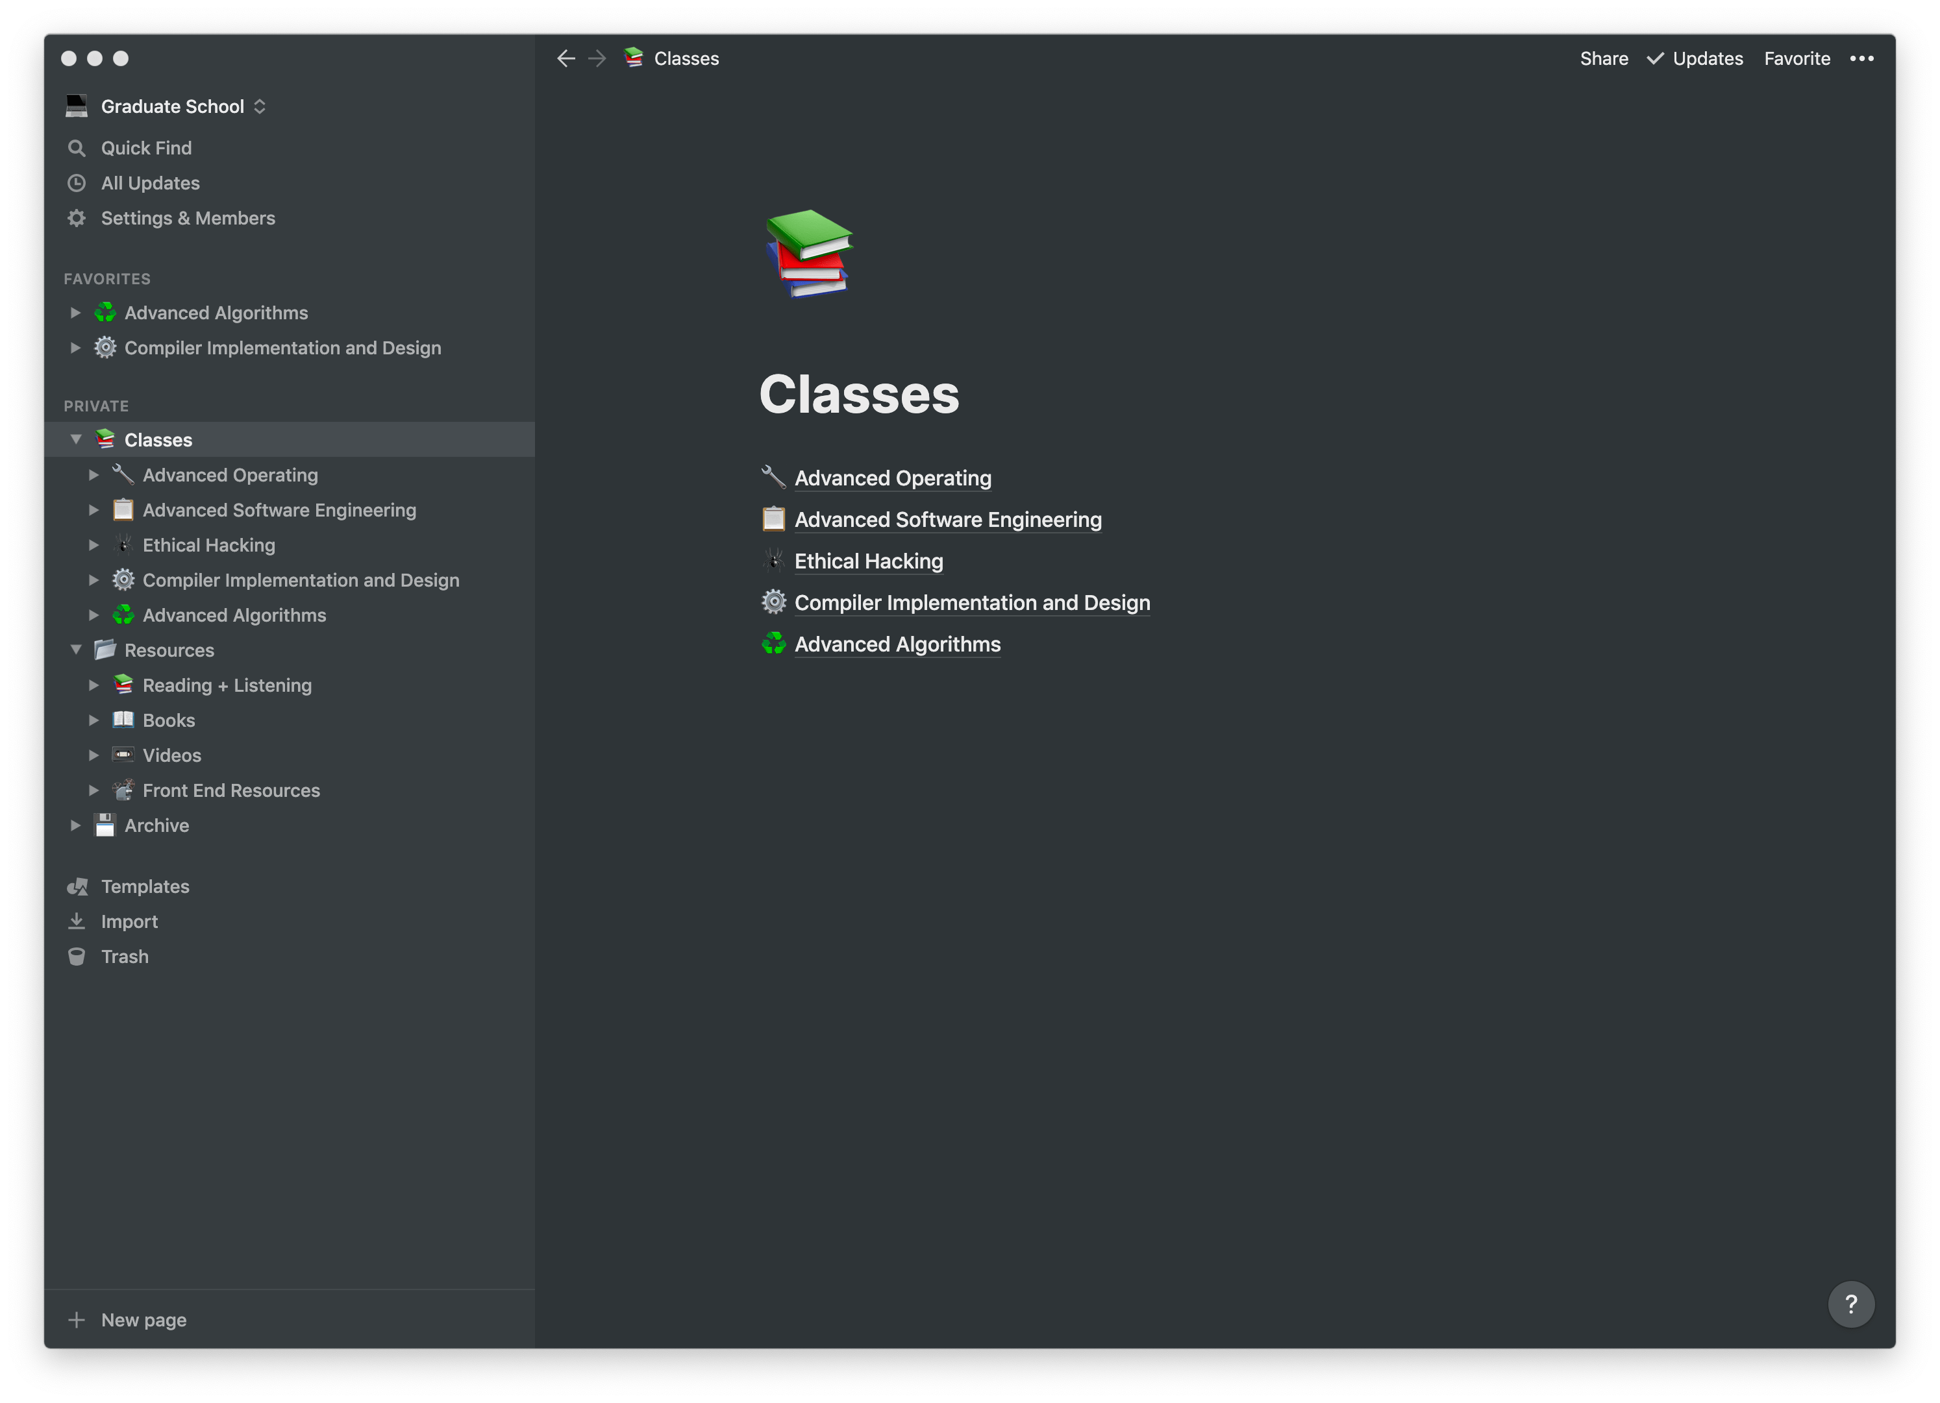The image size is (1940, 1403).
Task: Collapse the Classes tree item in sidebar
Action: (x=72, y=438)
